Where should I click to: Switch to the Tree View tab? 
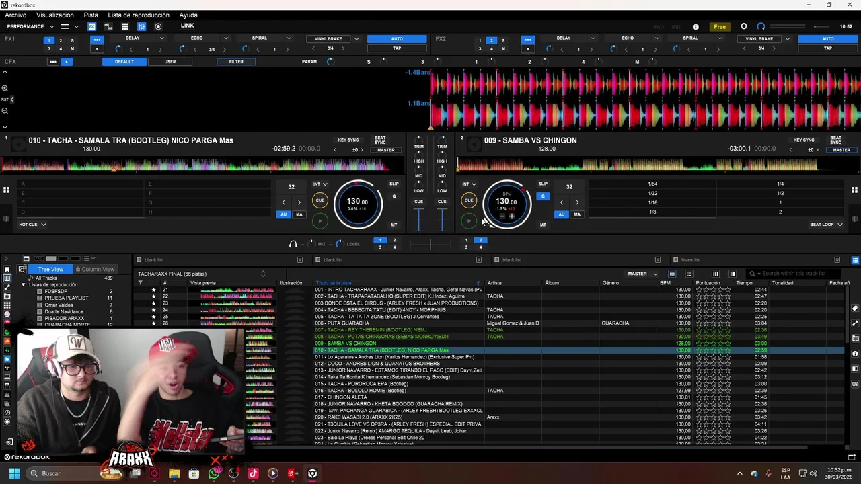[x=50, y=269]
